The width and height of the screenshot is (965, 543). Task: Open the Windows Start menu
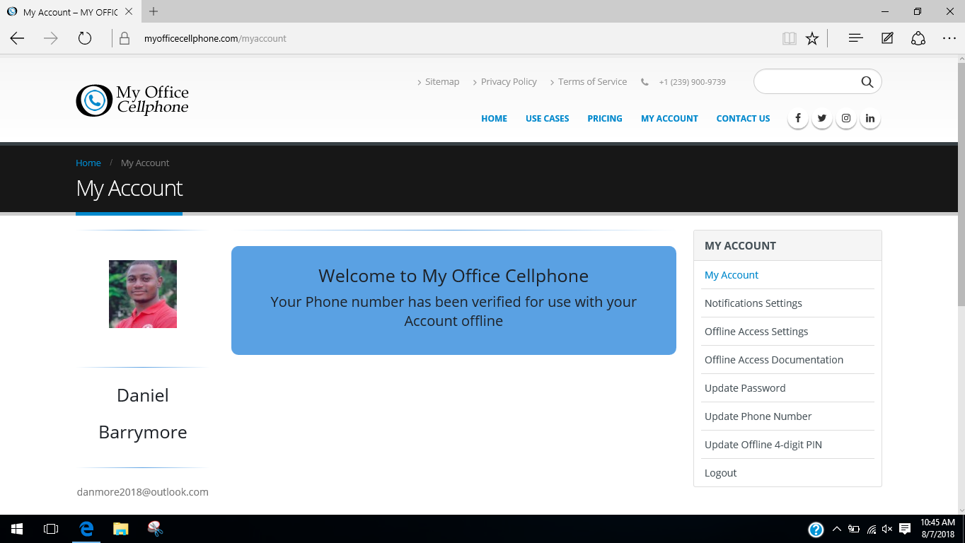pos(17,529)
